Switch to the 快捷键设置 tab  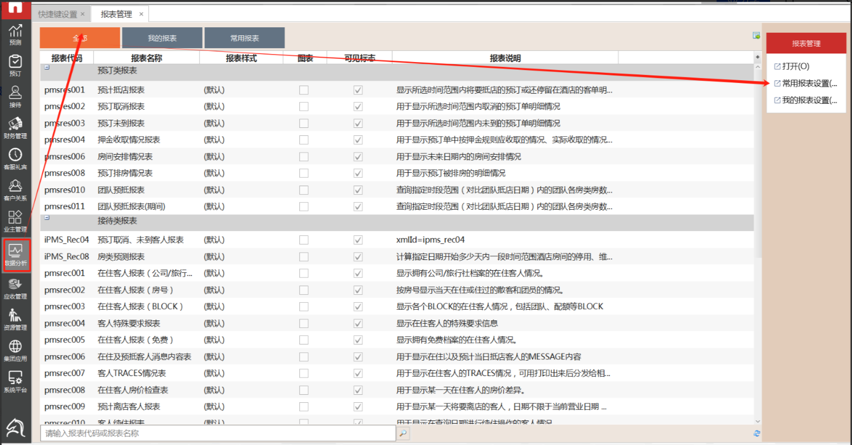tap(57, 14)
